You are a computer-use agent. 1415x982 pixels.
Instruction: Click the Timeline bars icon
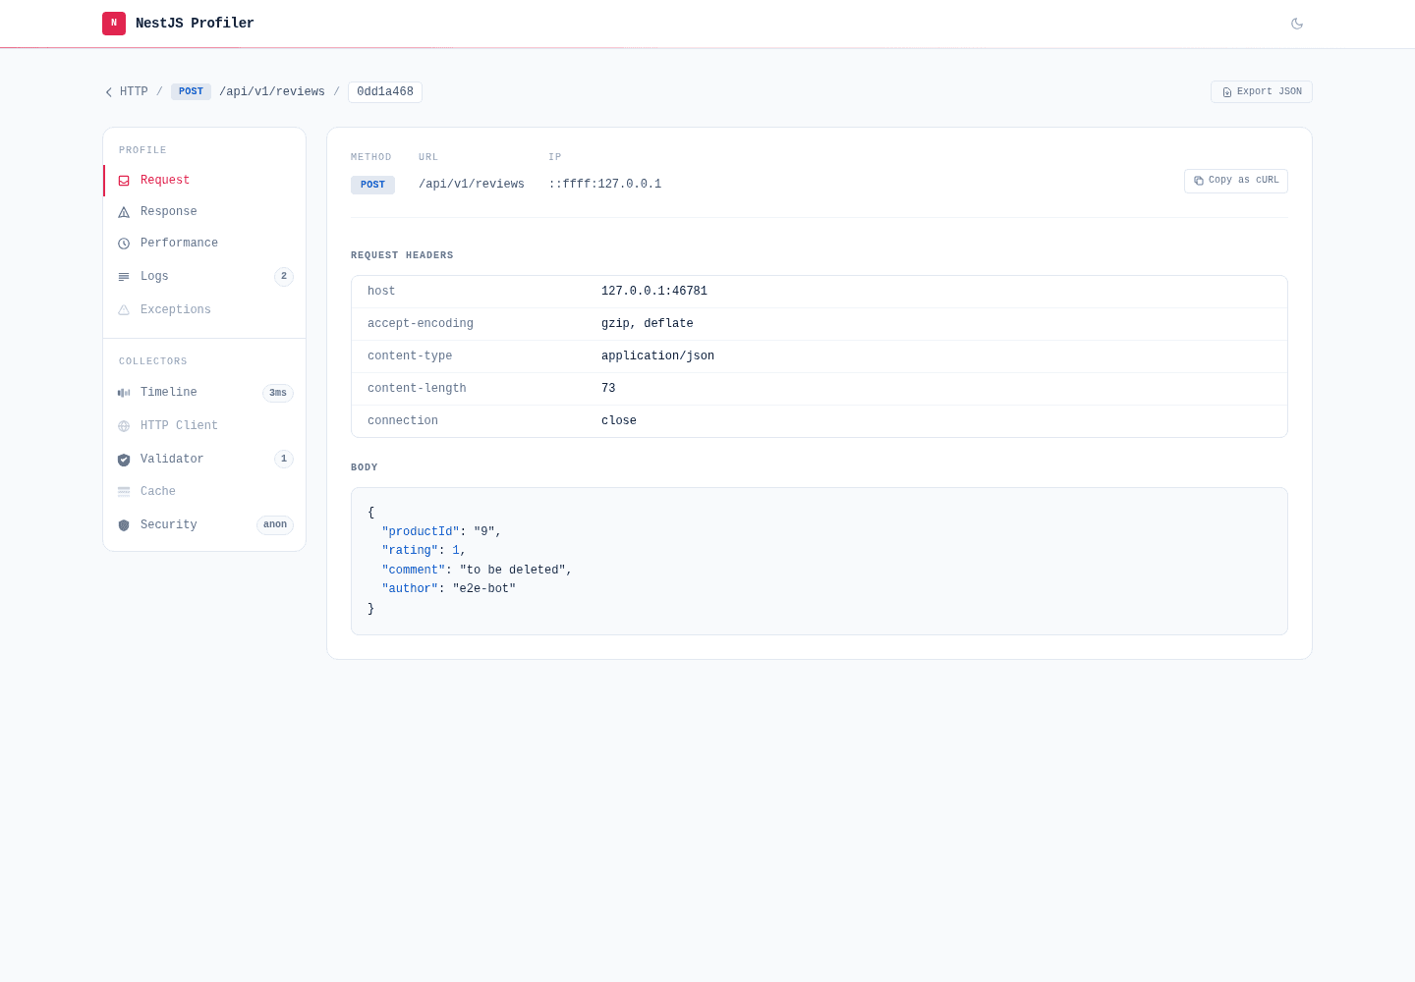(124, 393)
